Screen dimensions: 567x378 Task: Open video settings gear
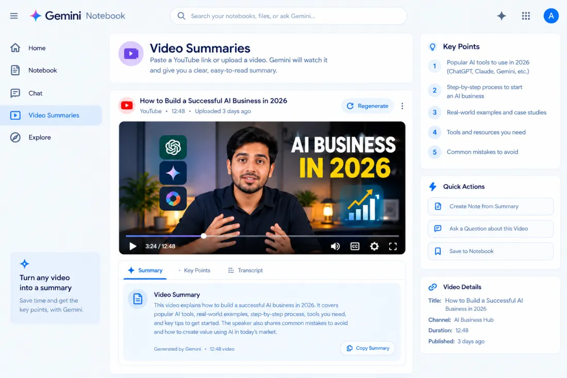coord(374,246)
